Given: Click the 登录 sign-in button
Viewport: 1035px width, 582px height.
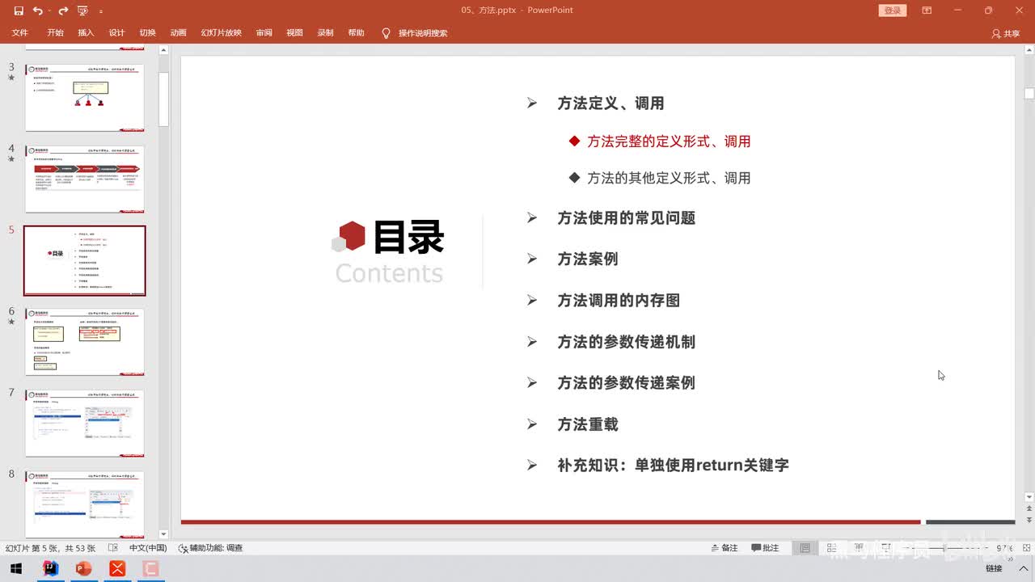Looking at the screenshot, I should 892,11.
